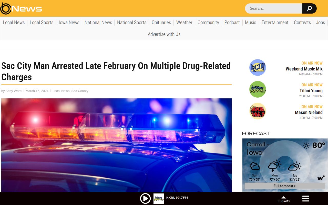Viewport: 328px width, 205px height.
Task: Click the FORECAST heading
Action: (x=256, y=134)
